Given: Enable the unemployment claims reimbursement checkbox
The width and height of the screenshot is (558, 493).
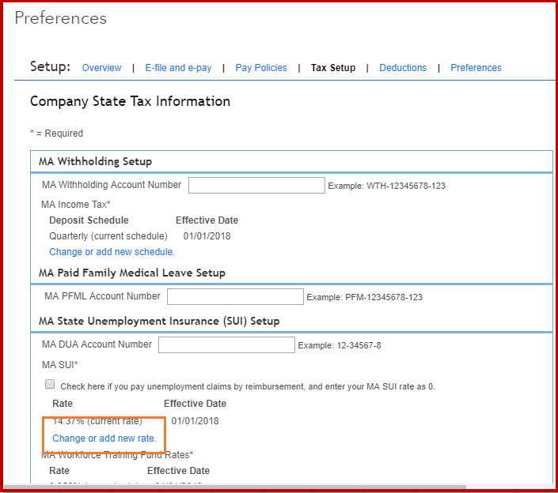Looking at the screenshot, I should pos(50,385).
